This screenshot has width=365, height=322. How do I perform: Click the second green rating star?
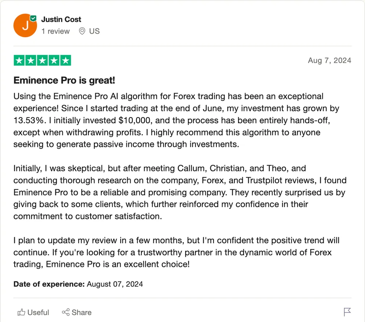coord(31,61)
